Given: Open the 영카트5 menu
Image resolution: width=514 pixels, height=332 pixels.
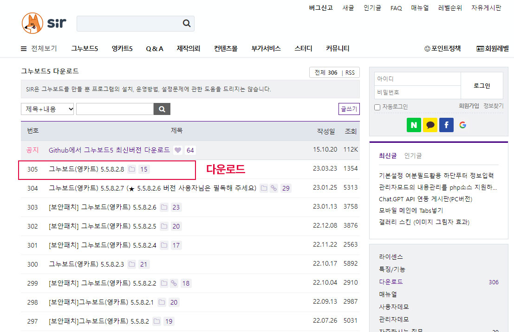Looking at the screenshot, I should click(x=122, y=49).
